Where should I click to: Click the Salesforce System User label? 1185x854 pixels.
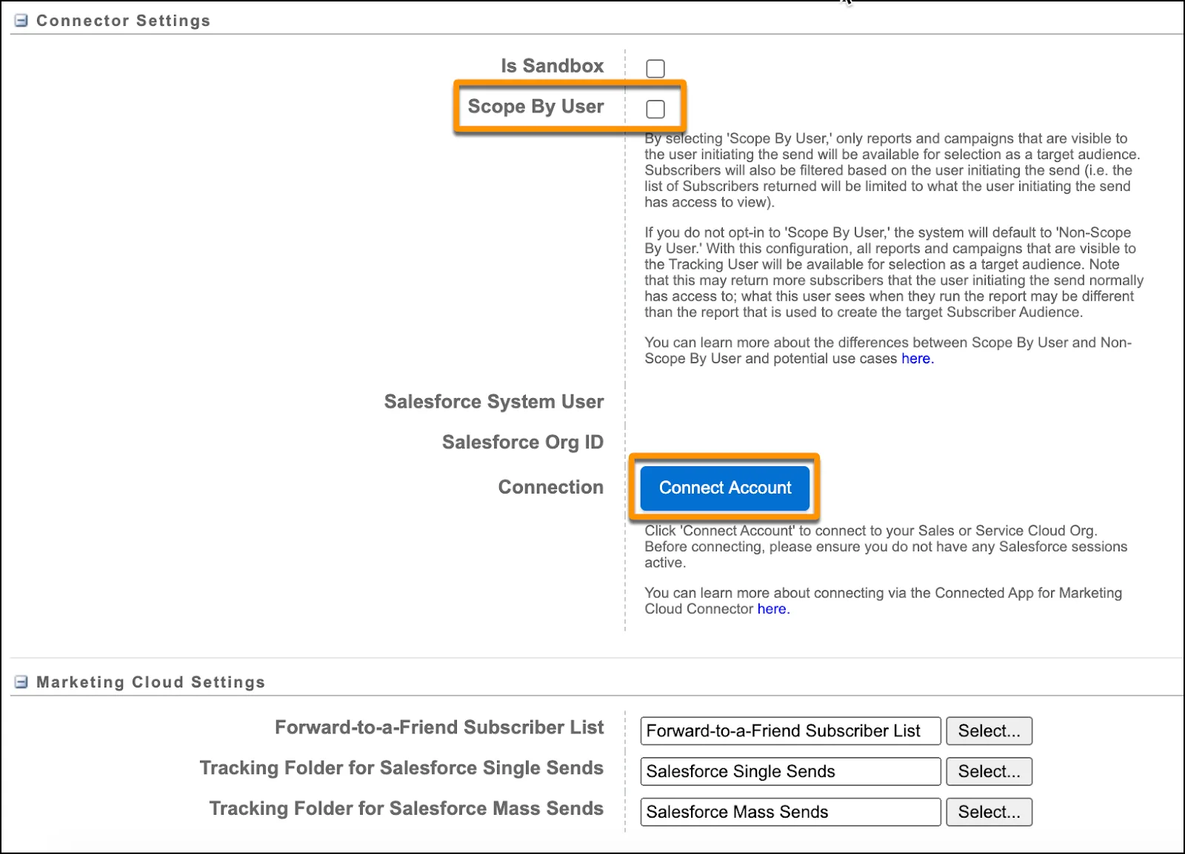pos(494,402)
